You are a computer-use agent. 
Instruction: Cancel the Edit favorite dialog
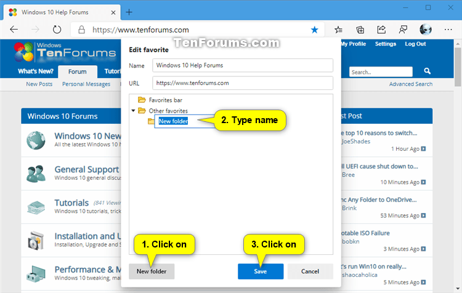[x=310, y=271]
